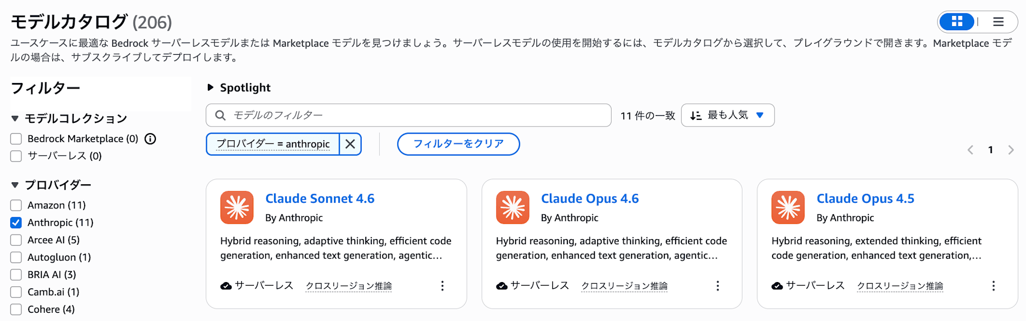
Task: Click the next page arrow
Action: 1011,149
